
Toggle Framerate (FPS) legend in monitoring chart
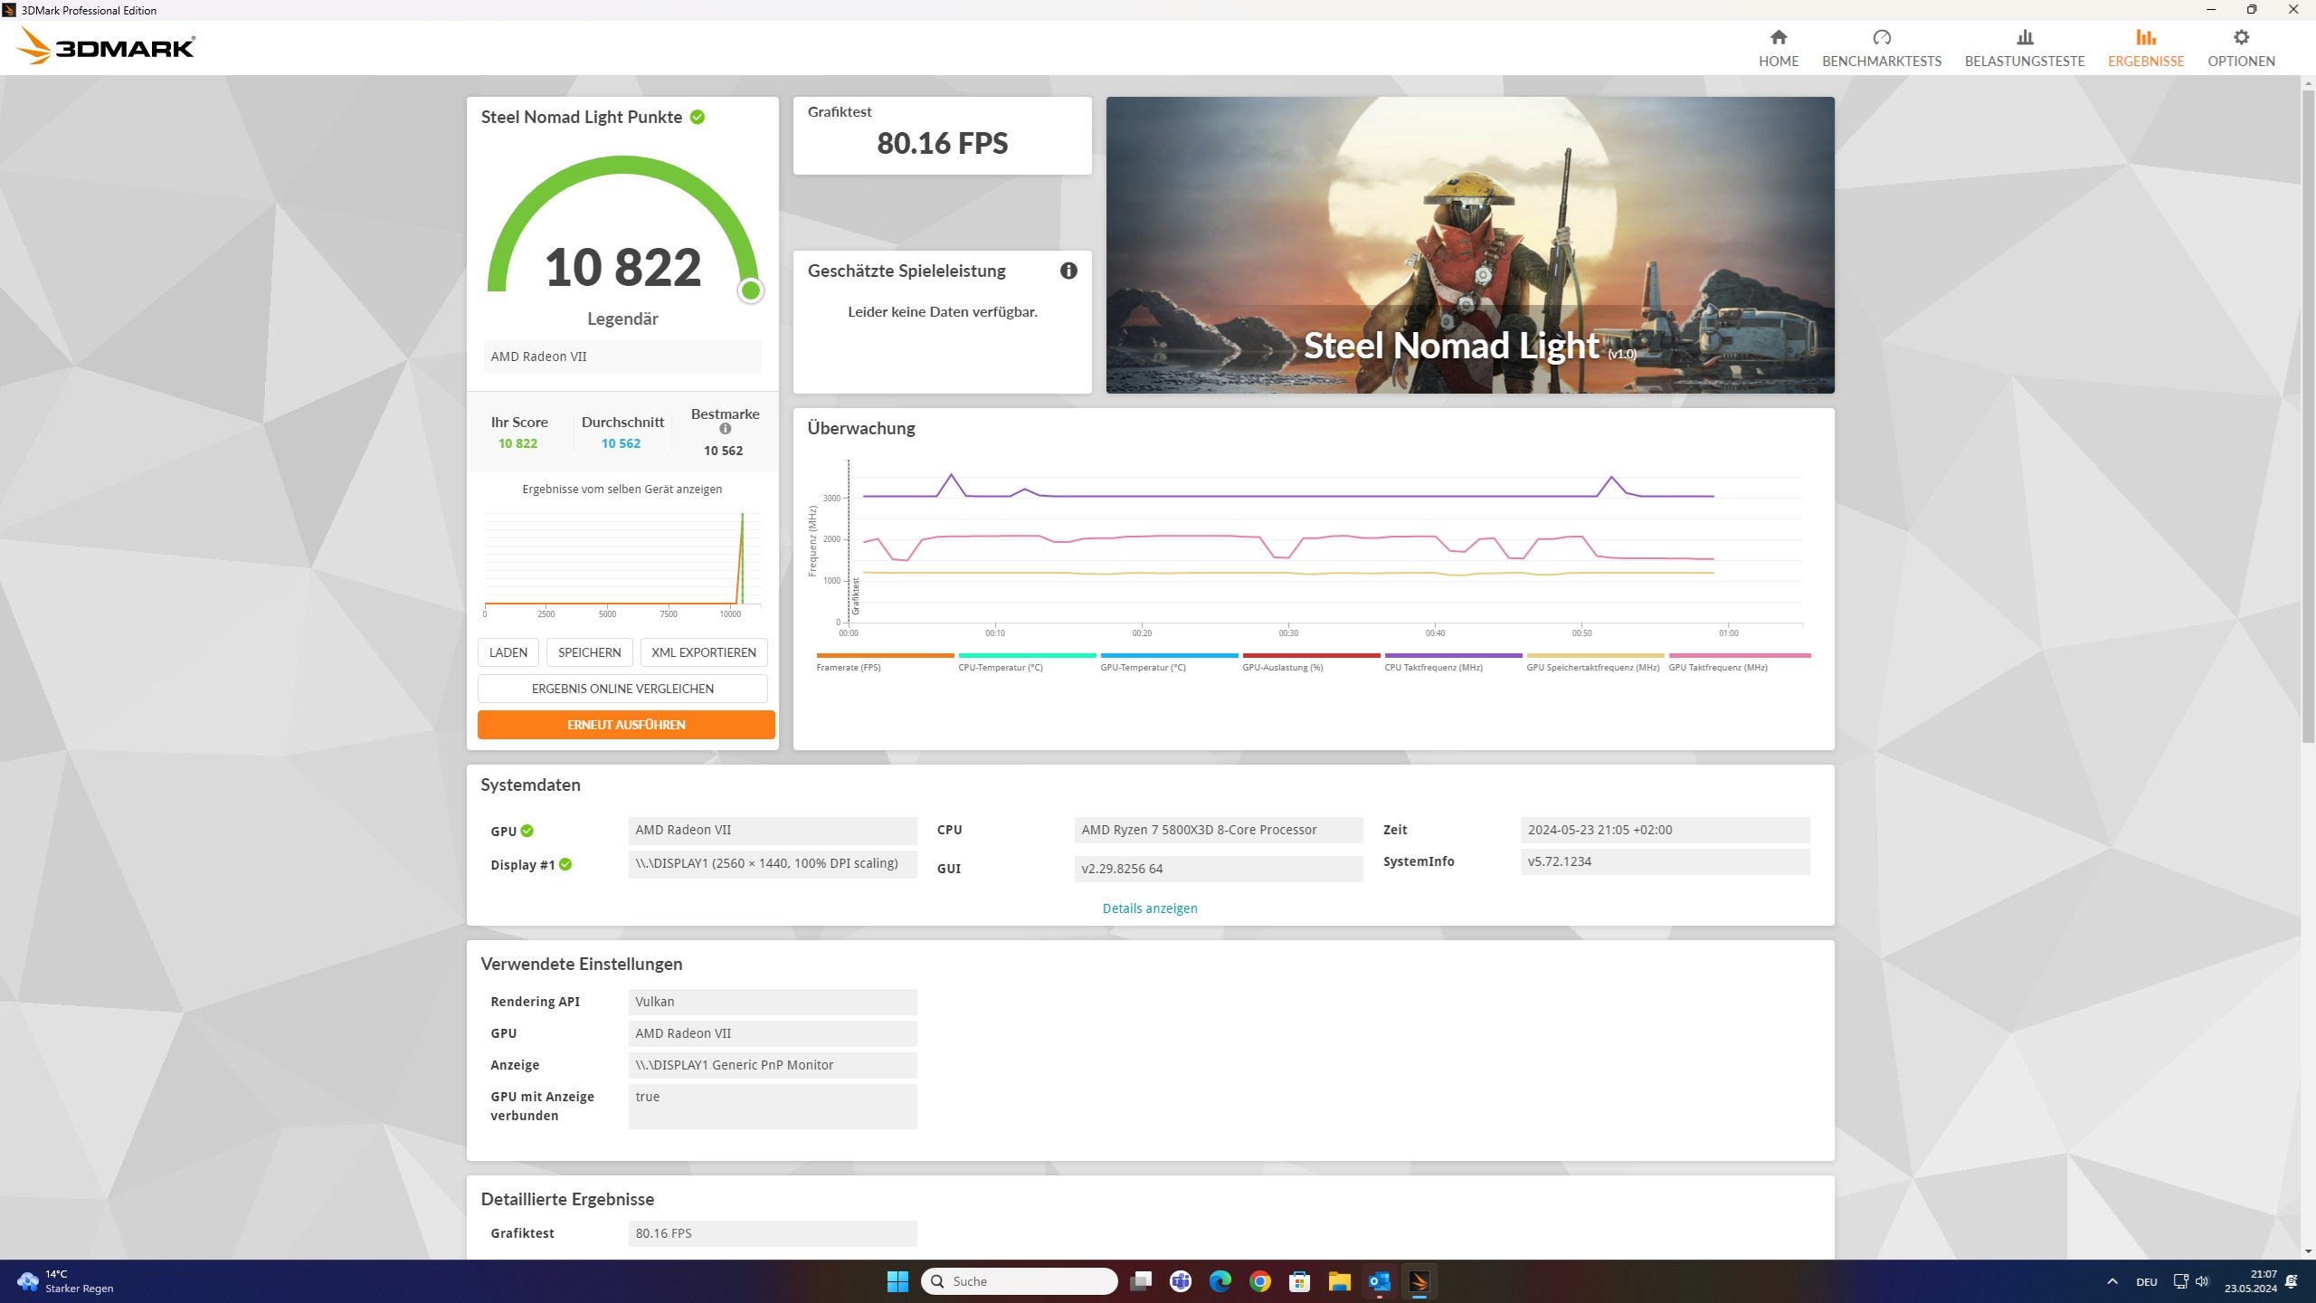point(848,667)
